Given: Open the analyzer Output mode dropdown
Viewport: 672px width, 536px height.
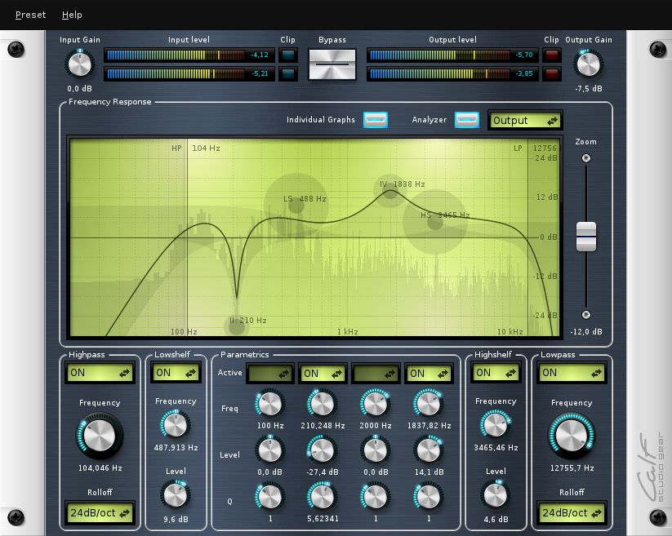Looking at the screenshot, I should (525, 121).
